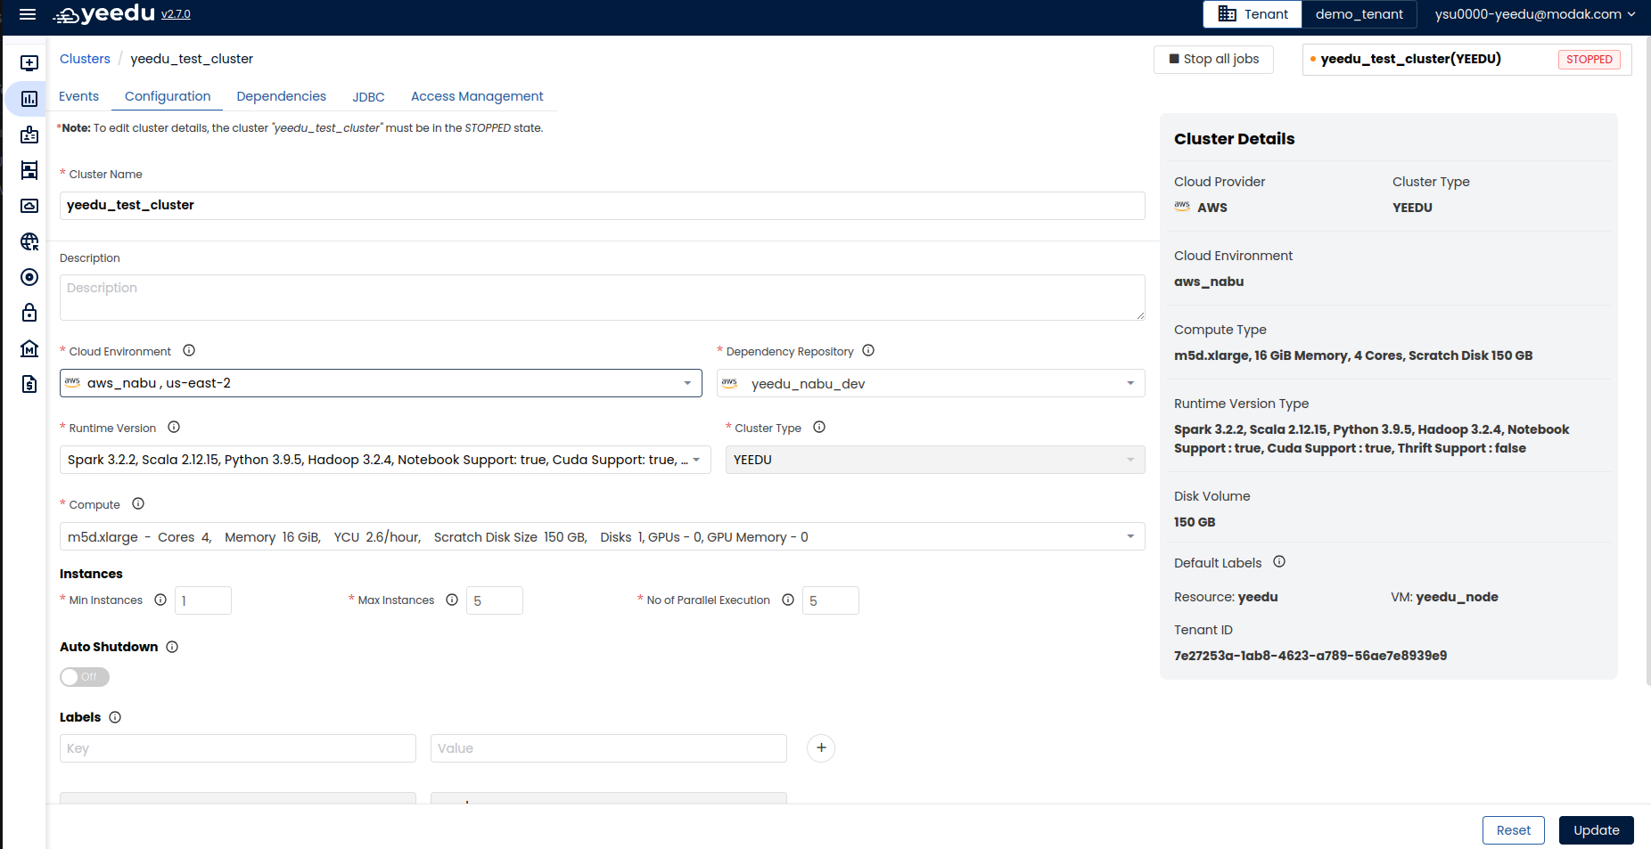
Task: Open the Runtime Version dropdown
Action: tap(385, 460)
